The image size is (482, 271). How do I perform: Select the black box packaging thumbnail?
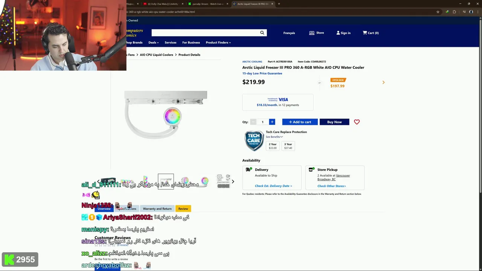(108, 181)
